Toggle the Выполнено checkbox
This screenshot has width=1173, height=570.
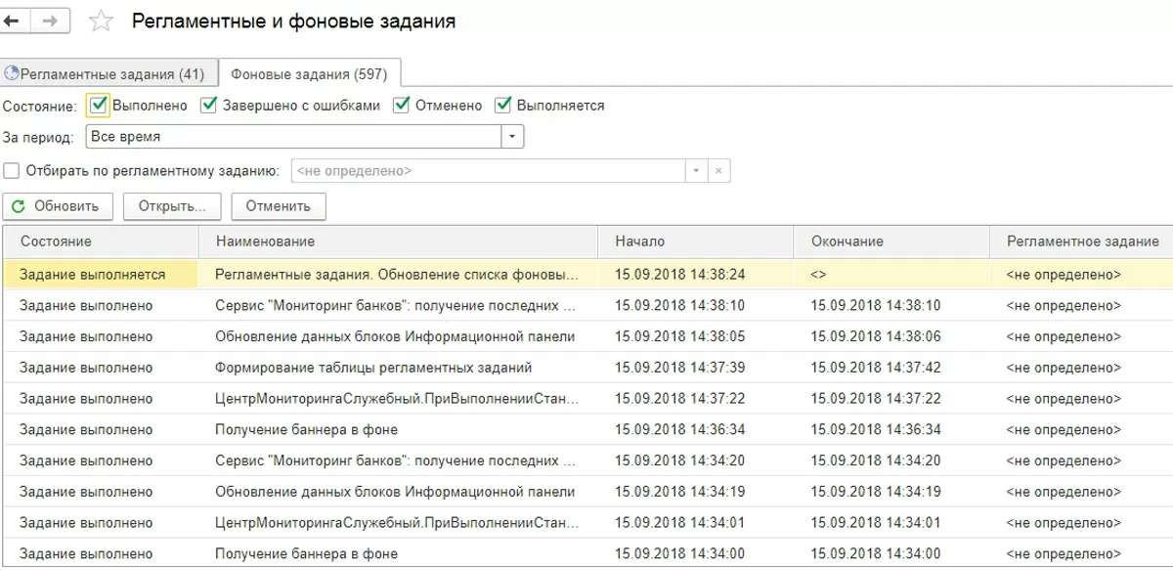click(98, 106)
